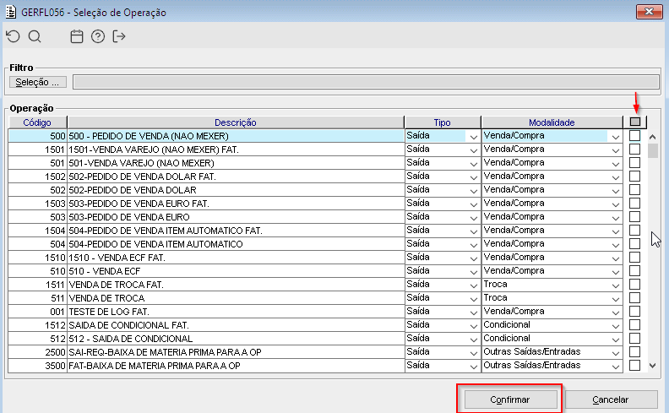
Task: Enable checkbox for 512 - SAIDA DE CONDICIONAL
Action: click(635, 339)
